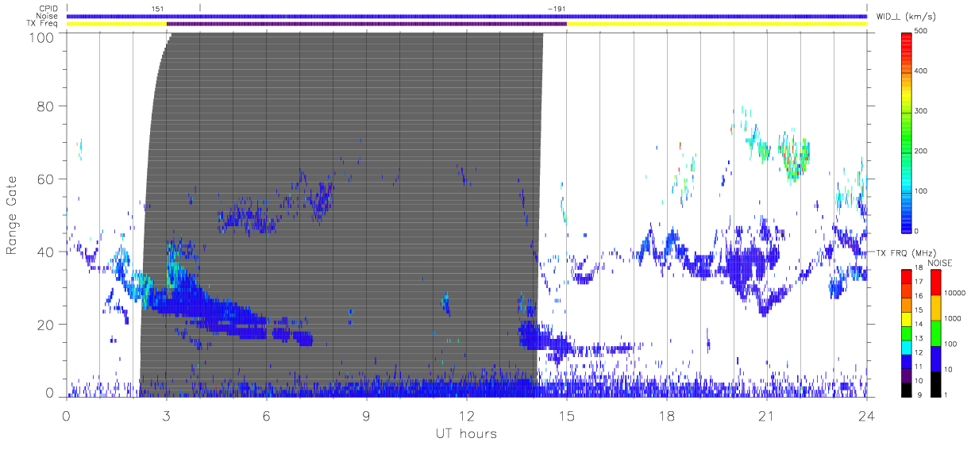Click the 300 label on width colorbar

pyautogui.click(x=922, y=111)
